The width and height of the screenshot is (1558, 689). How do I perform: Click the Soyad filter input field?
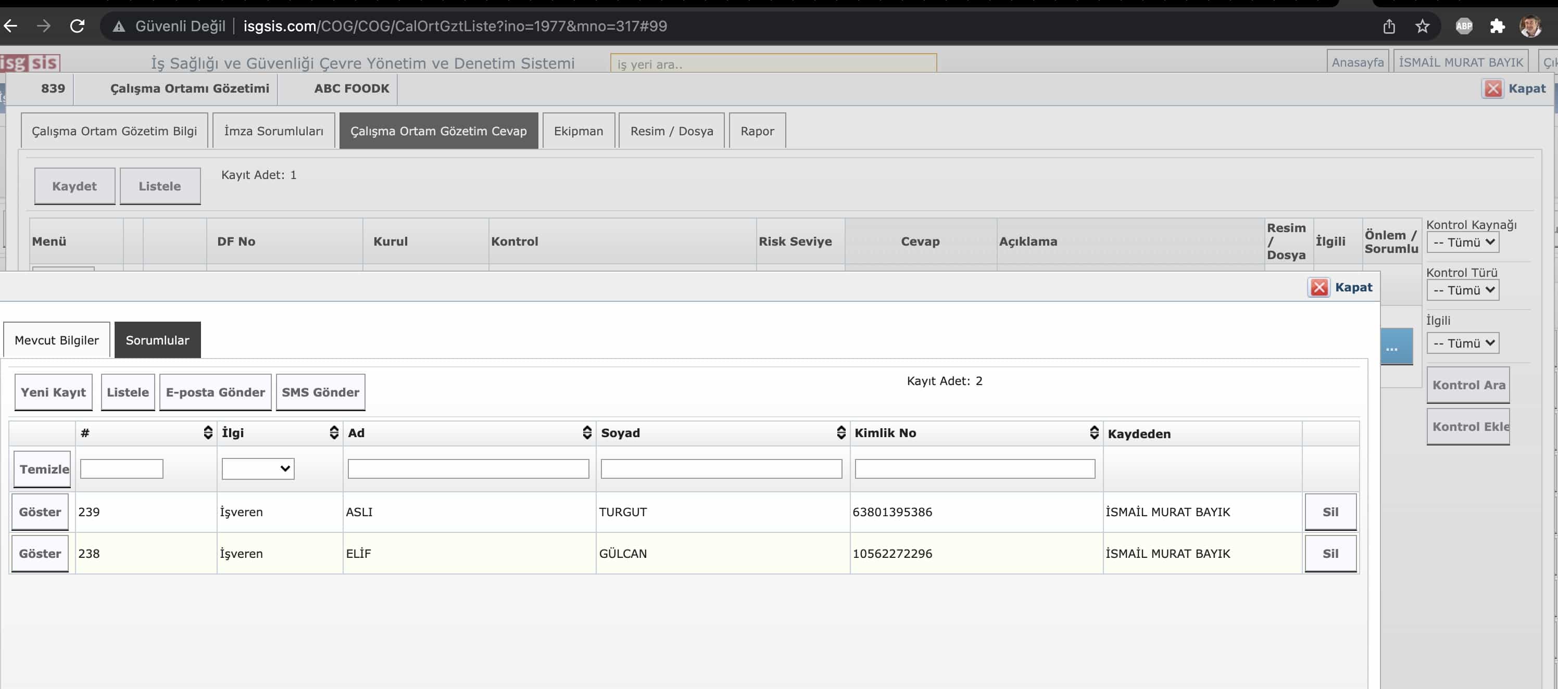[x=721, y=468]
